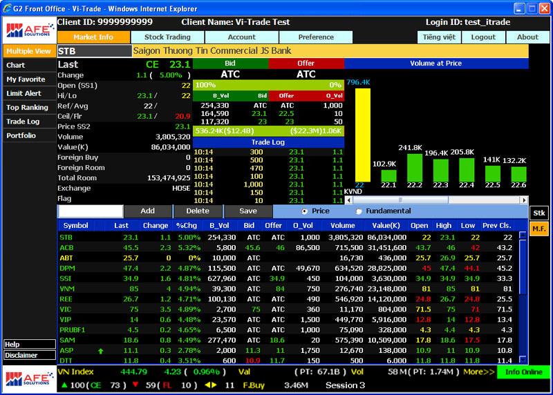Select the VNM row symbol
The height and width of the screenshot is (395, 553).
click(67, 289)
